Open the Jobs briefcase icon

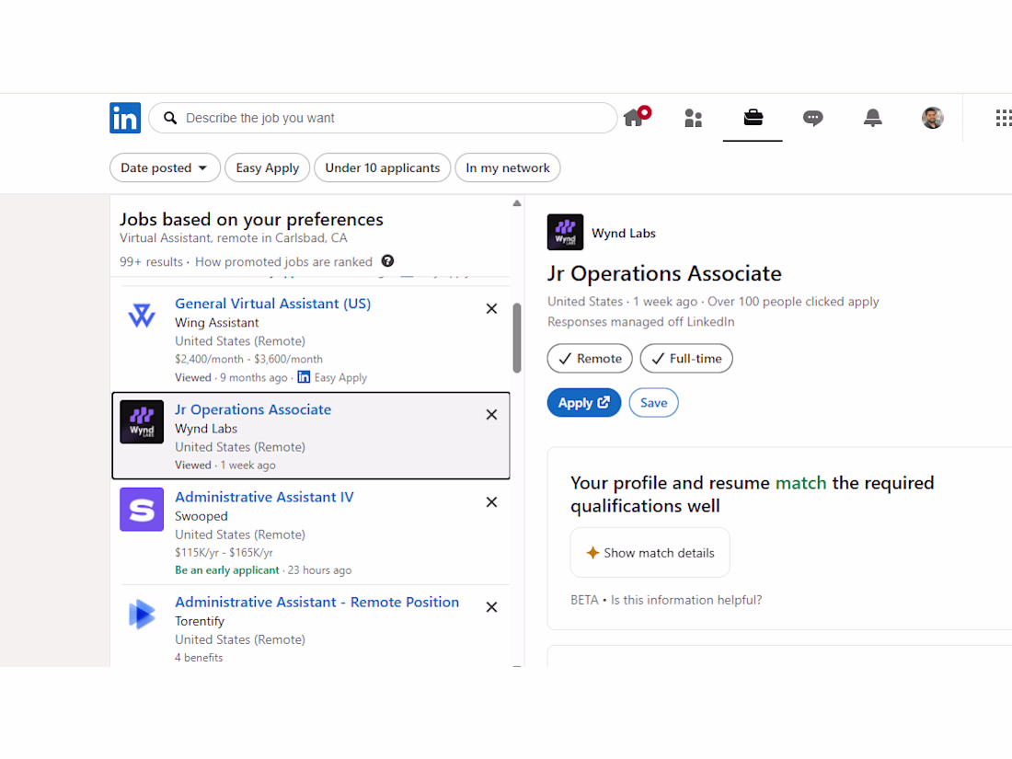point(753,117)
